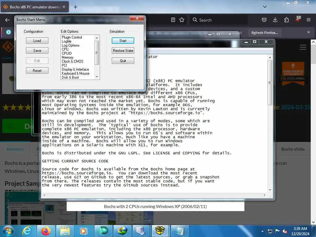Viewport: 316px width, 237px height.
Task: Select PCI in Edit Options list
Action: click(64, 65)
